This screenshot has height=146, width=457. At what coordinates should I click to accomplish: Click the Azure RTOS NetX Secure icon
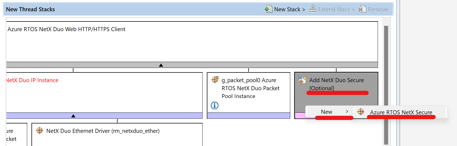(361, 112)
